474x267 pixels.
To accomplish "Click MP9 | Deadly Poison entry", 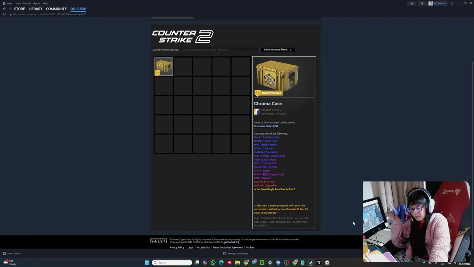I will [265, 145].
